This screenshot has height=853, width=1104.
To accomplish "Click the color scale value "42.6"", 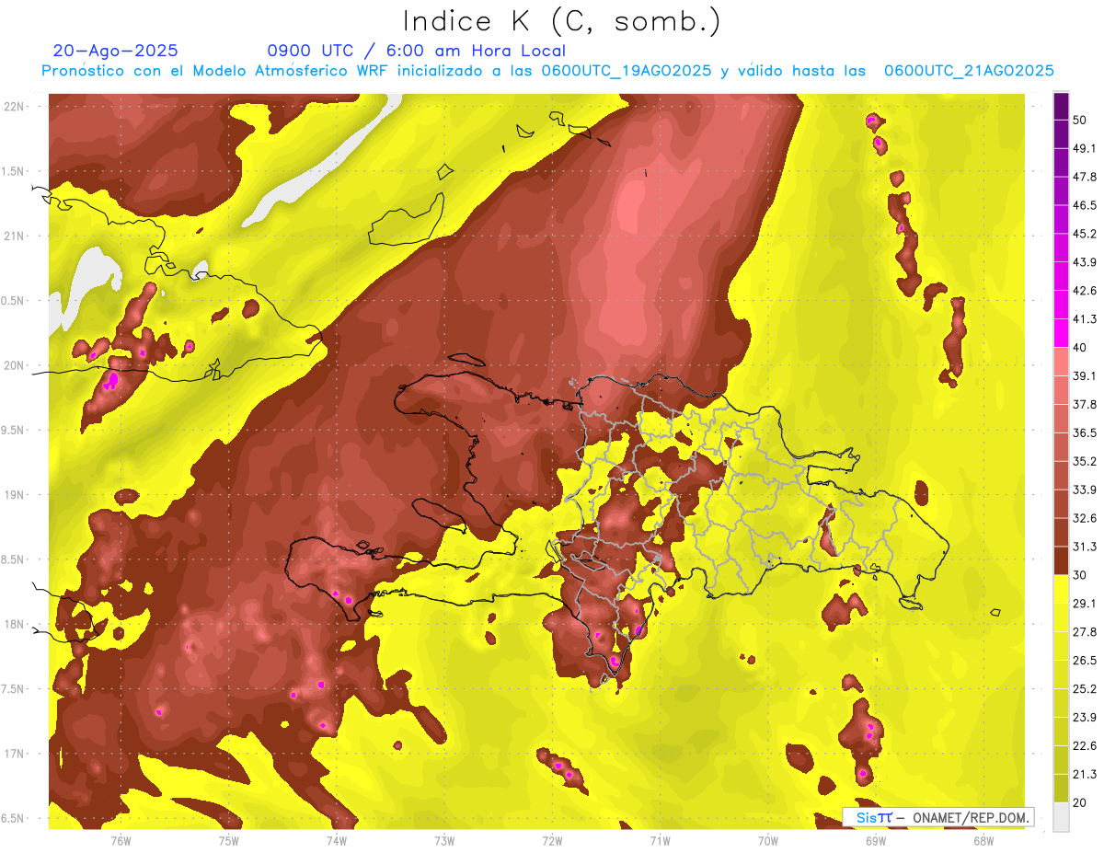I will (x=1084, y=291).
